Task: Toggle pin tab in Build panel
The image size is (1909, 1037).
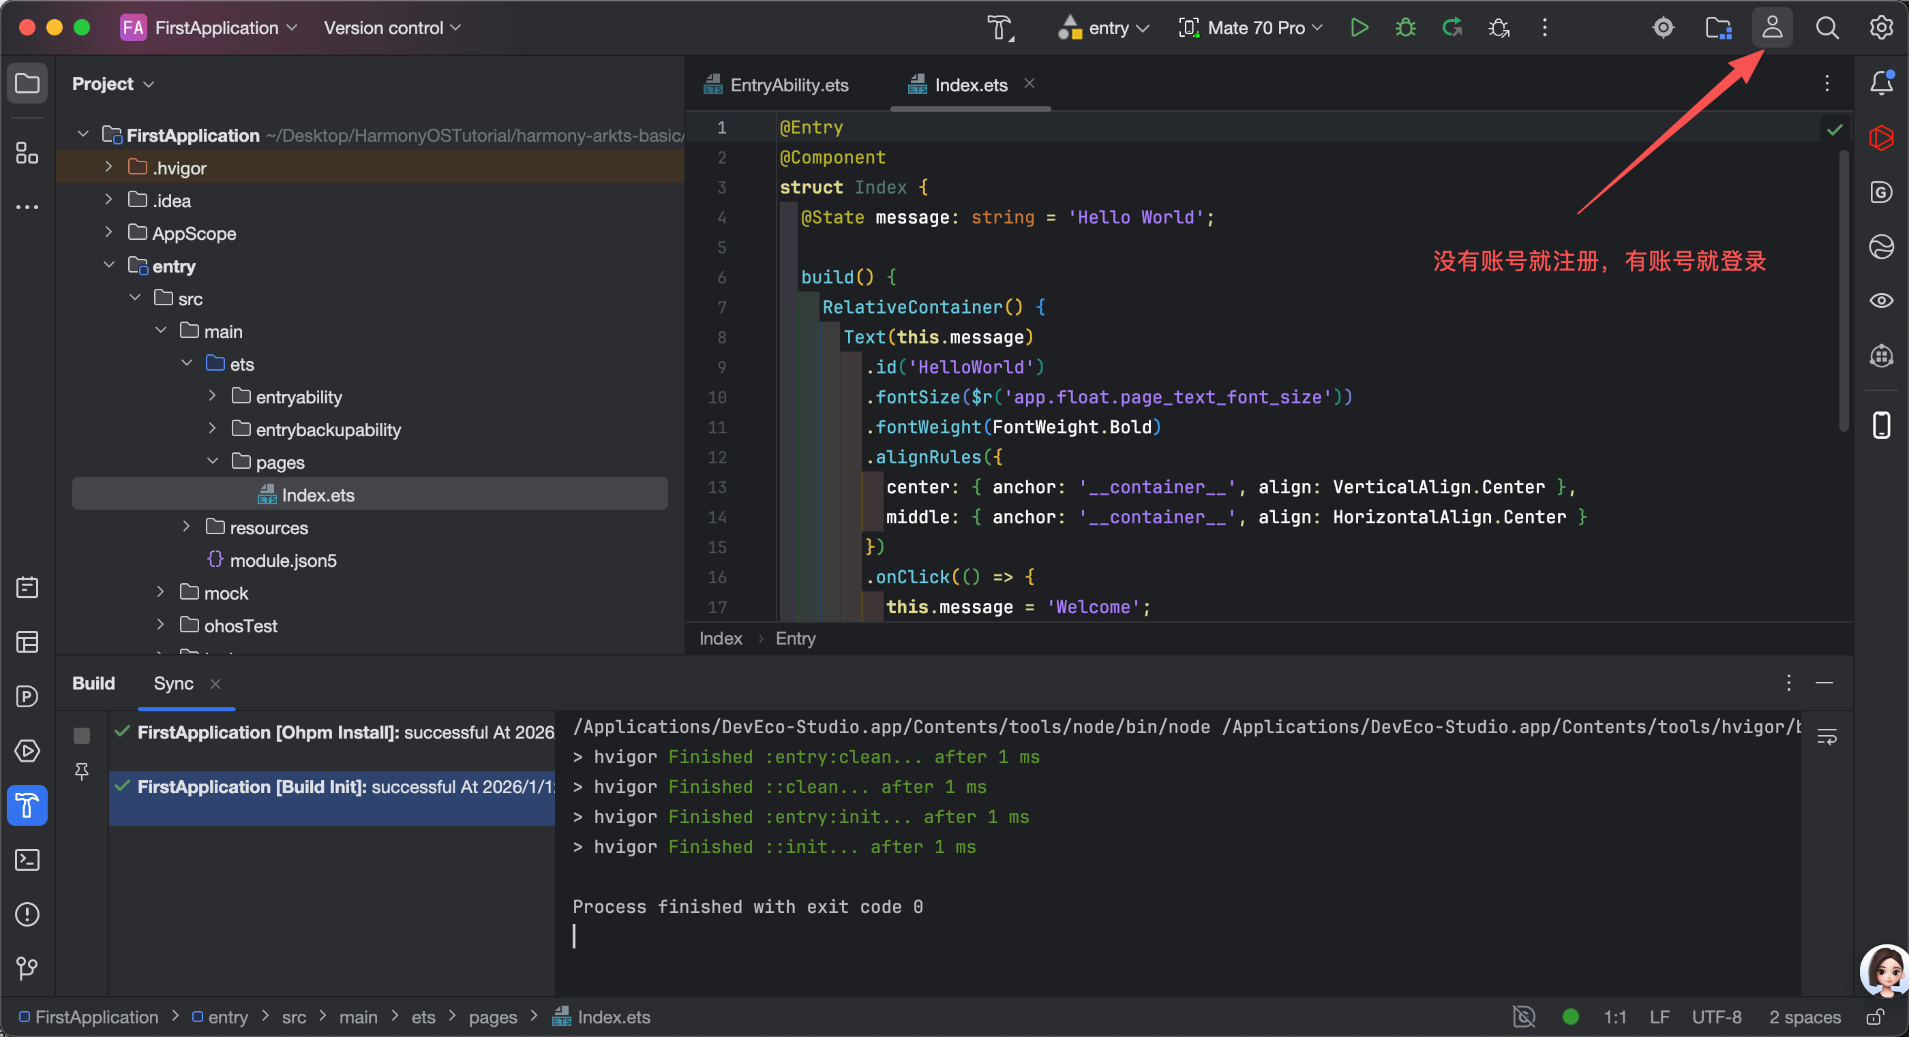Action: coord(82,772)
